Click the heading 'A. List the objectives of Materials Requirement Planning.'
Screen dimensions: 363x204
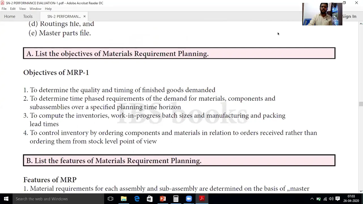pyautogui.click(x=117, y=54)
